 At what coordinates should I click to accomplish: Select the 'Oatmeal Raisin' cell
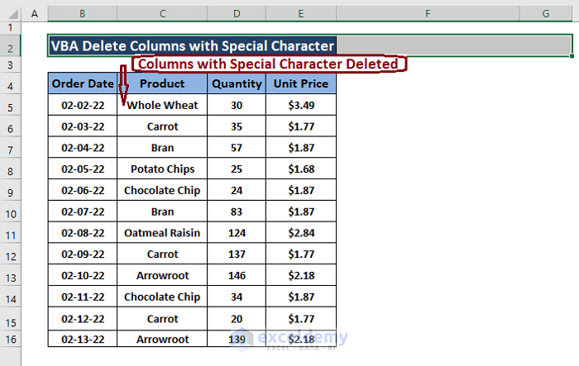point(162,233)
